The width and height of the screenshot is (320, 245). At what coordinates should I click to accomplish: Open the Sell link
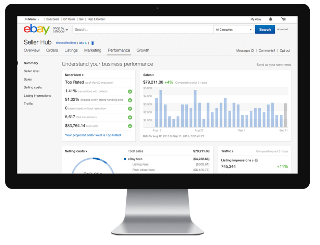[81, 20]
